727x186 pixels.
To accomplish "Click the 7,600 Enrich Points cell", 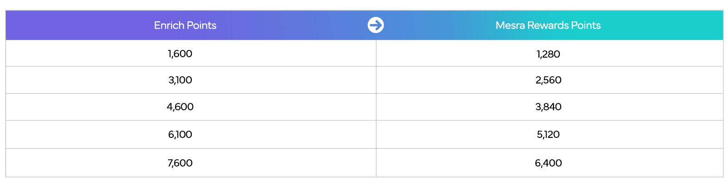I will [180, 163].
